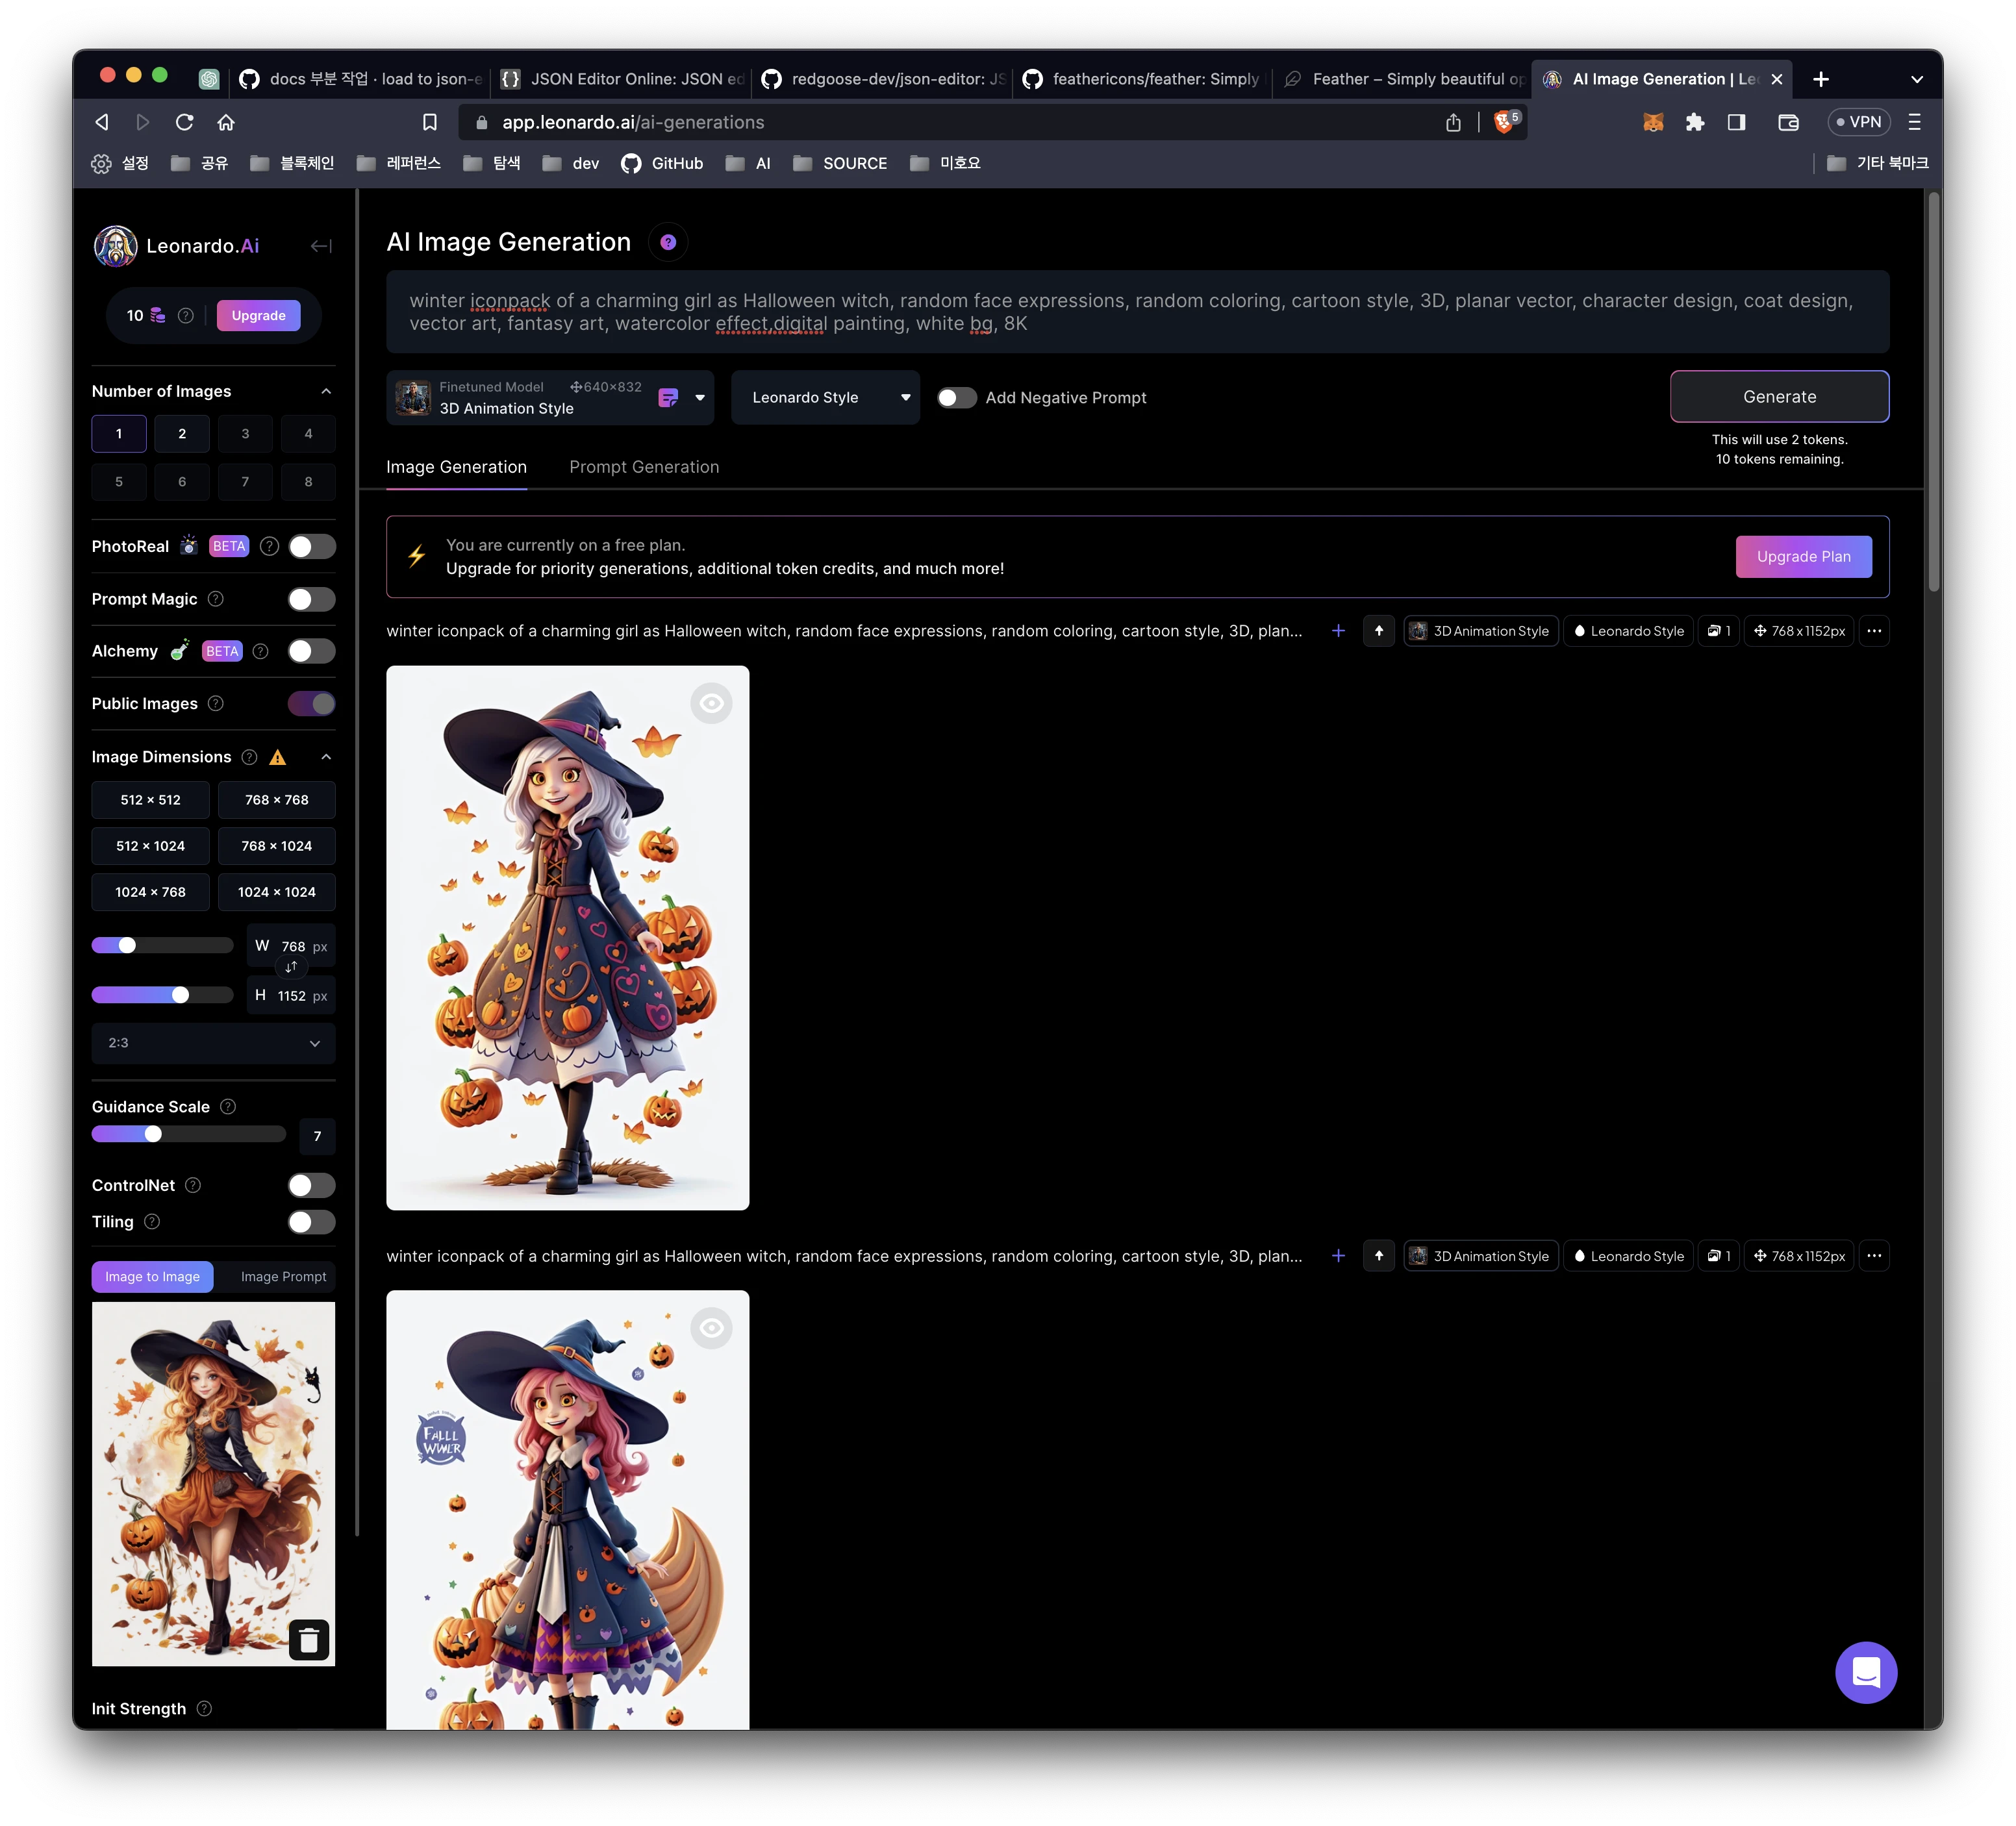Screen dimensions: 2016x1826
Task: Collapse the Image Dimensions section
Action: click(326, 757)
